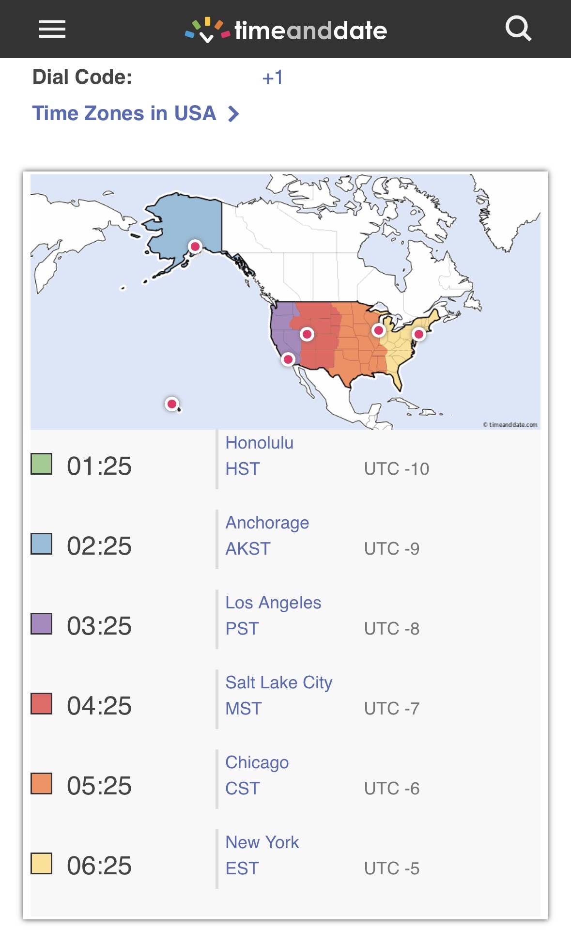This screenshot has height=931, width=571.
Task: Open the hamburger navigation menu
Action: [52, 30]
